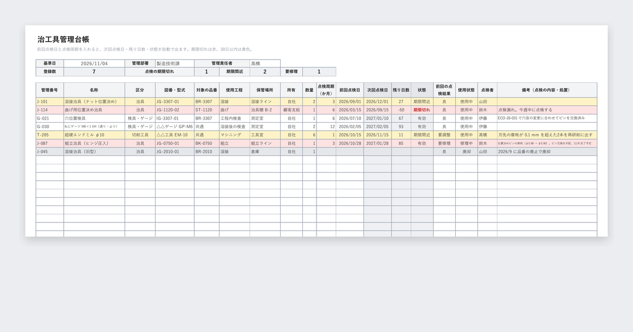Screen dimensions: 633x332
Task: Select name cell 組立治具(ヒンジ圧入)
Action: (x=94, y=143)
